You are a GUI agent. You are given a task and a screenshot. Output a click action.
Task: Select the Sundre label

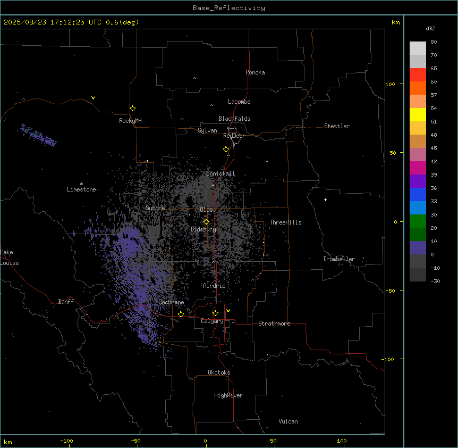pos(155,208)
